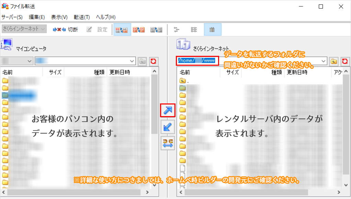Open the 転送(T) menu
351x199 pixels.
point(82,17)
